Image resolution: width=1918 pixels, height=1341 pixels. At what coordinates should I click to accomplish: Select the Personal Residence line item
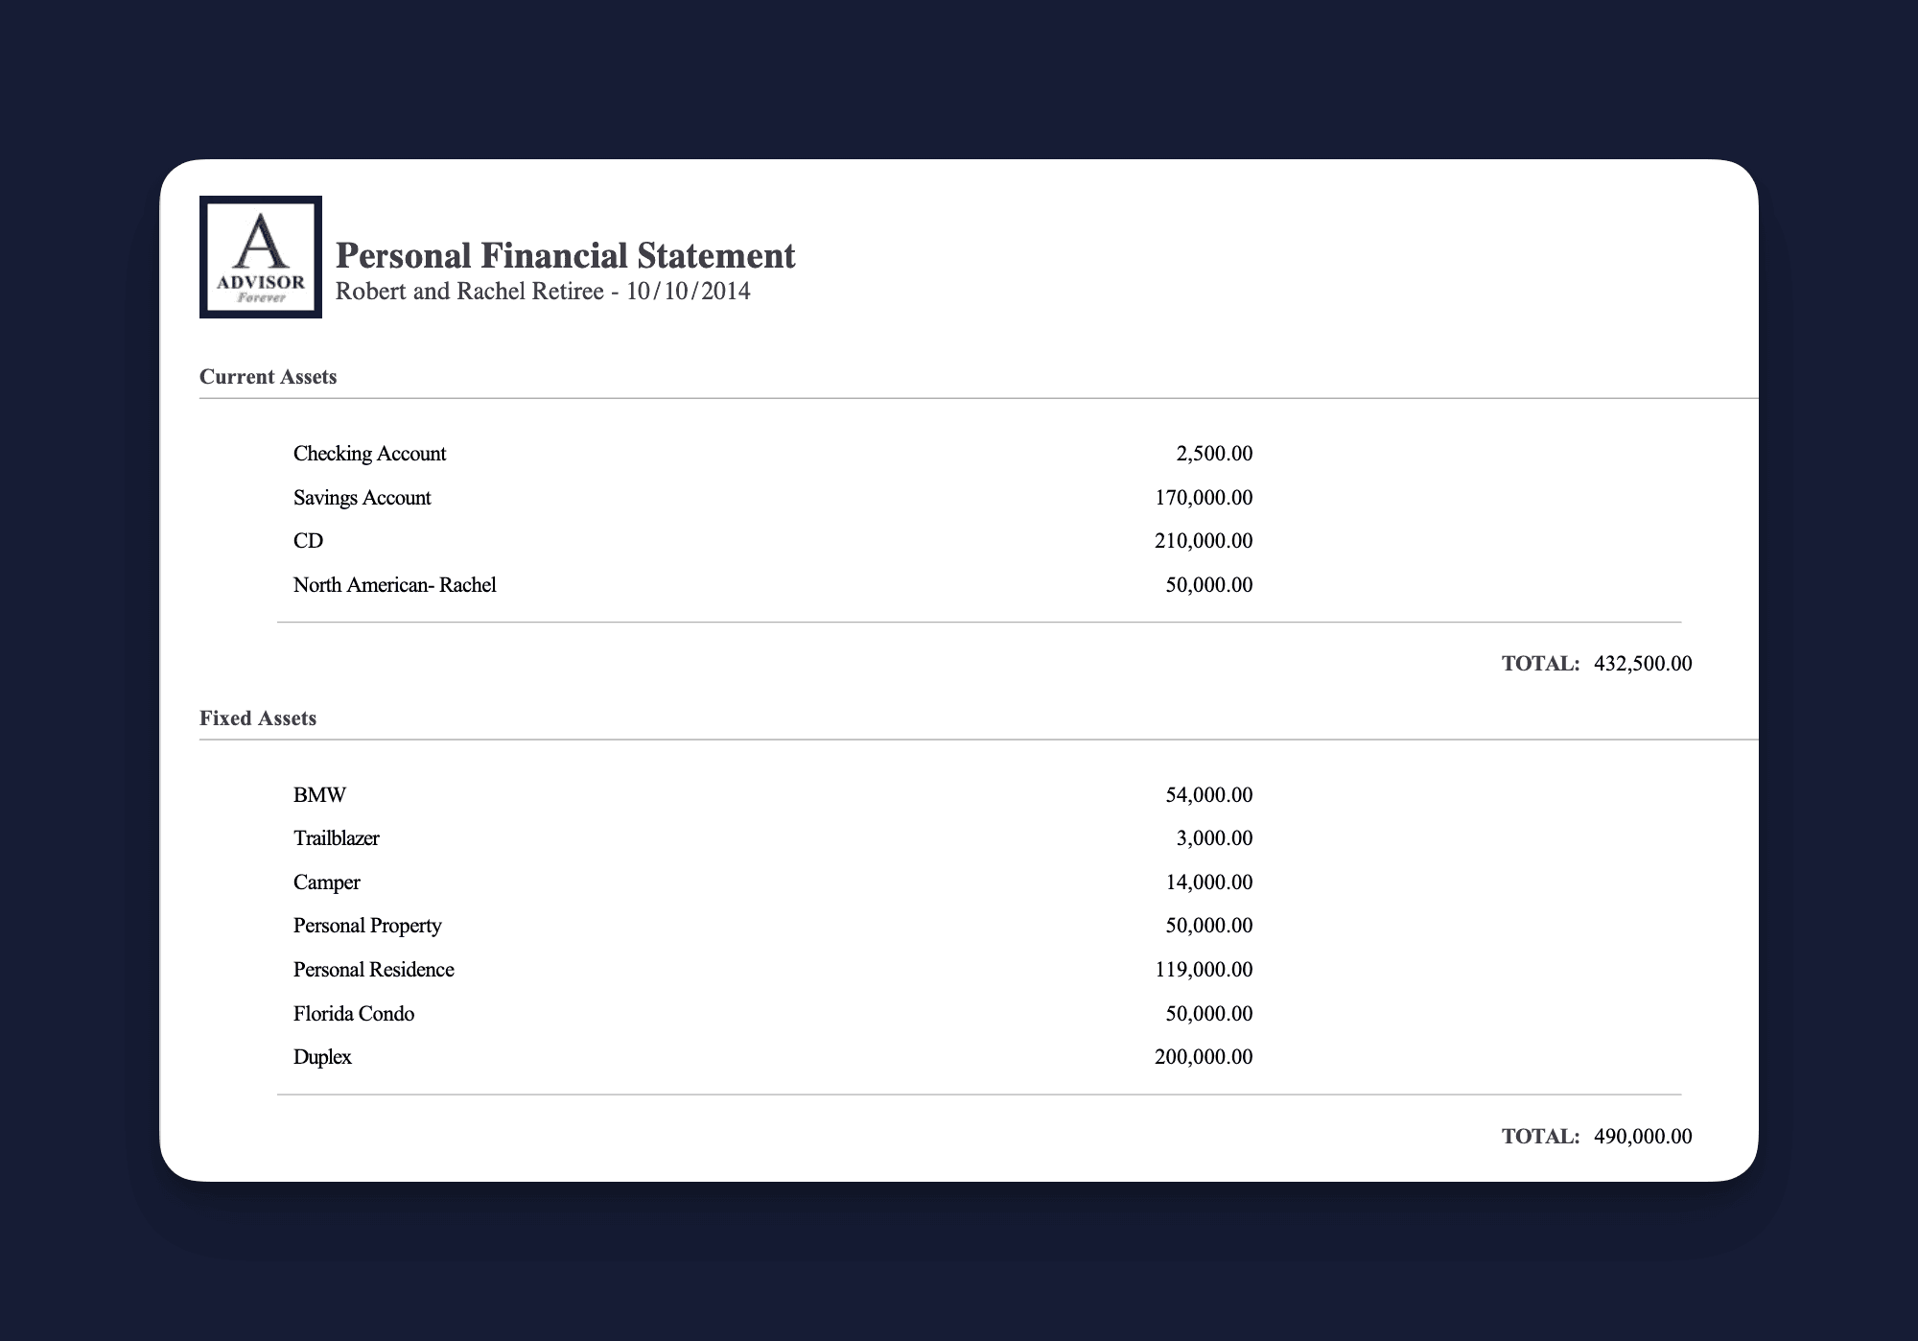click(x=374, y=969)
